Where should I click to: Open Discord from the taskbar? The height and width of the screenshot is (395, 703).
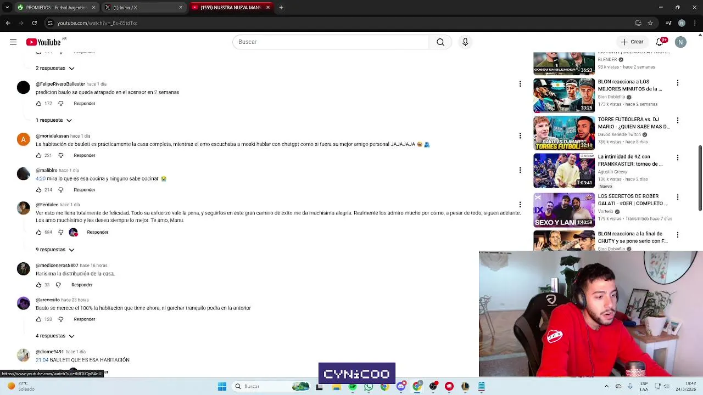tap(401, 387)
